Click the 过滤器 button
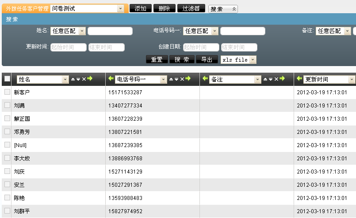356x218 pixels. click(191, 8)
